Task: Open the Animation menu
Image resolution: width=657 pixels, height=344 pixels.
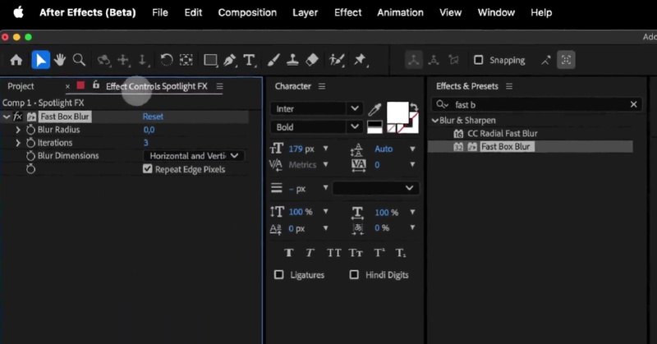Action: (x=400, y=12)
